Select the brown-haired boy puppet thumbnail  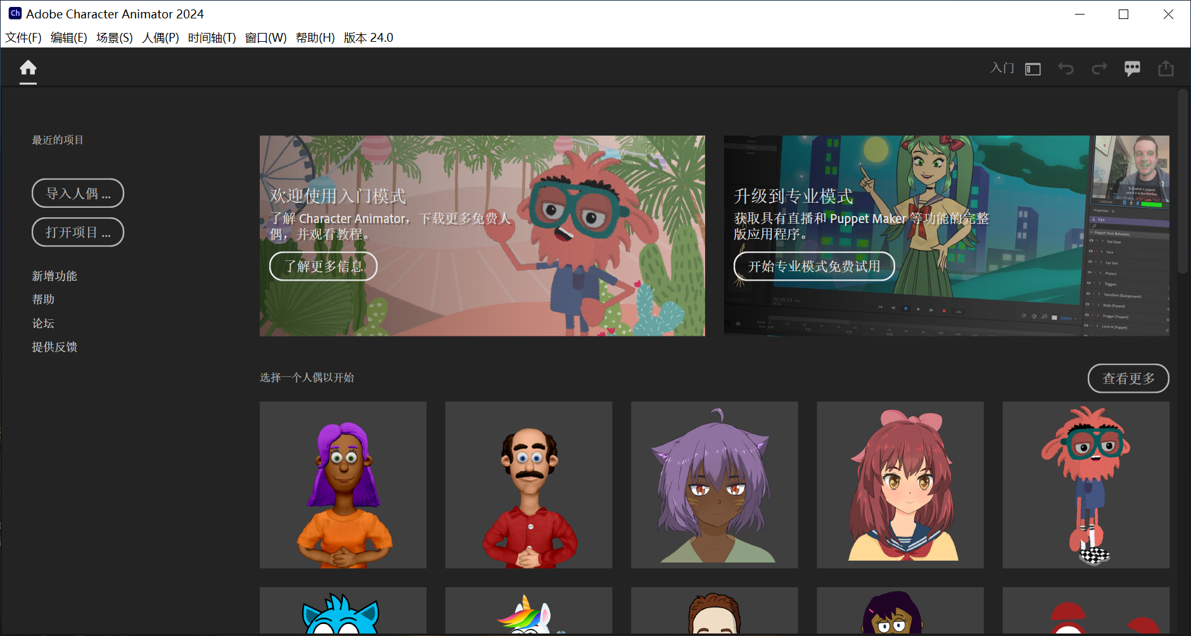[x=714, y=611]
